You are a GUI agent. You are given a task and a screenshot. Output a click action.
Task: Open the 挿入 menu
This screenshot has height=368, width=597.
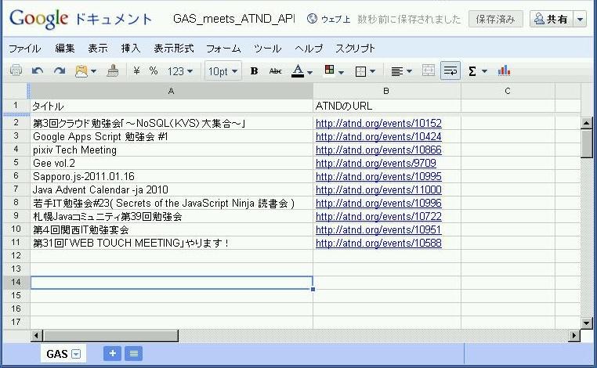click(x=131, y=49)
